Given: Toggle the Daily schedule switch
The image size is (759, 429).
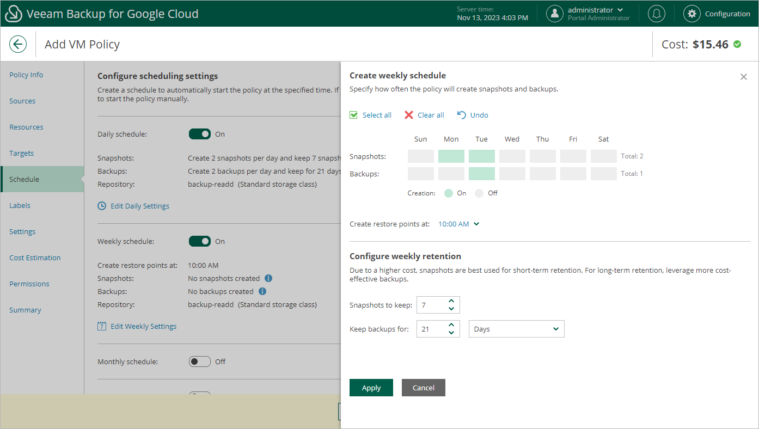Looking at the screenshot, I should click(199, 134).
